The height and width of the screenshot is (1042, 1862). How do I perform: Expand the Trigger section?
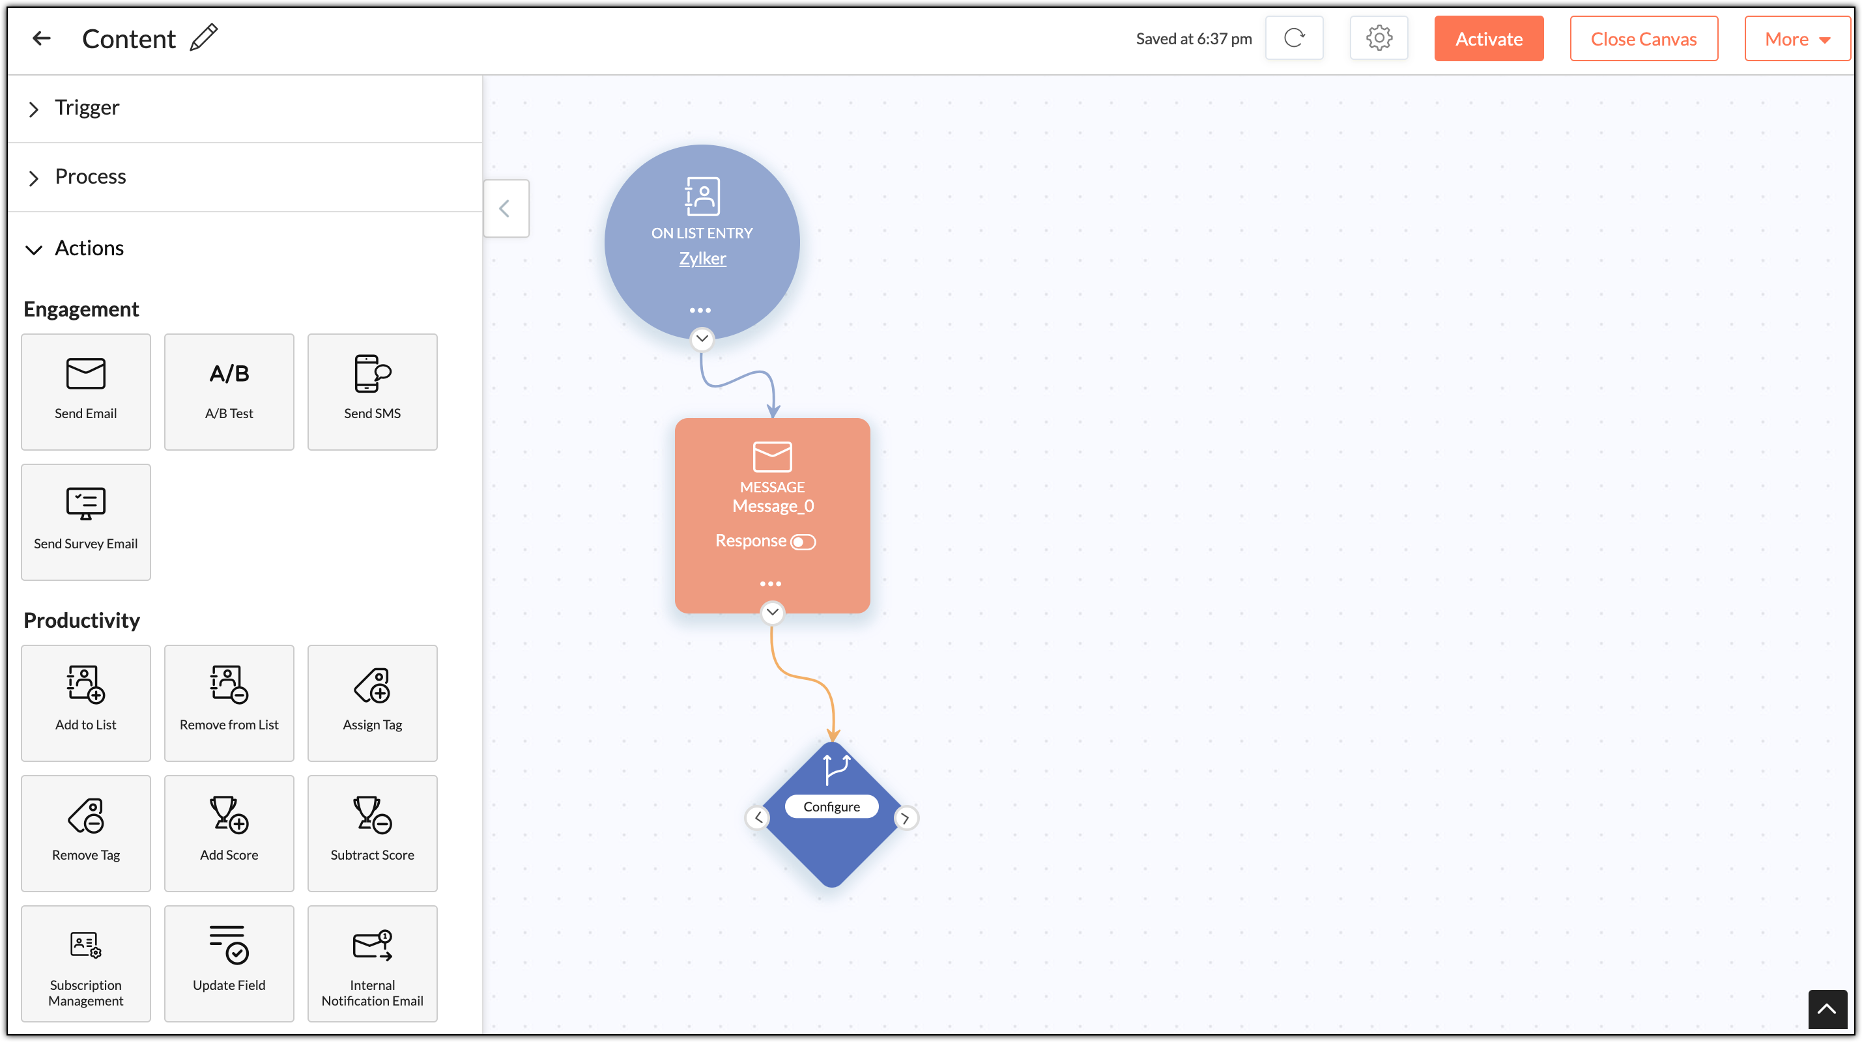point(245,108)
